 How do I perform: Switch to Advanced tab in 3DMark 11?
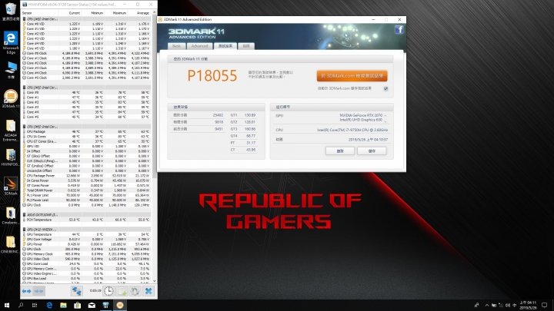coord(199,46)
